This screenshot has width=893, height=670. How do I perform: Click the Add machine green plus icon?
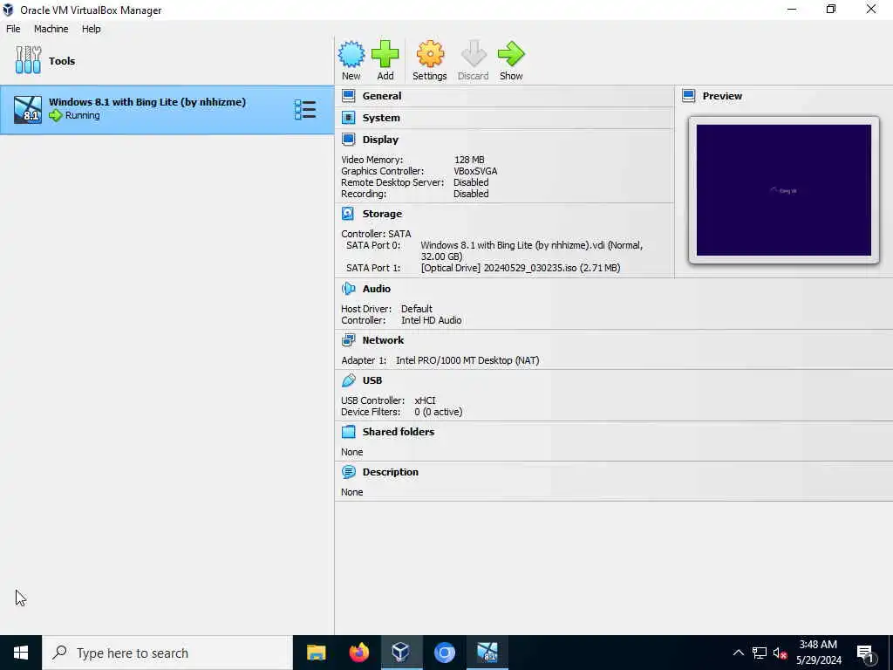click(385, 55)
